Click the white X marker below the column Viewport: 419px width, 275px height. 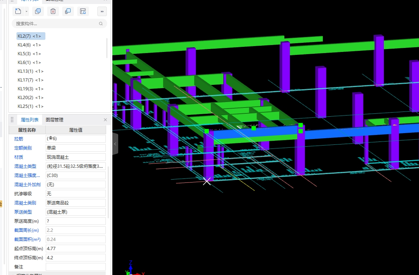click(206, 181)
